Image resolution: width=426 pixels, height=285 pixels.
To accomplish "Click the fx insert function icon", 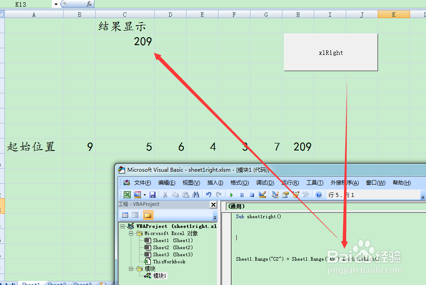I will click(89, 4).
